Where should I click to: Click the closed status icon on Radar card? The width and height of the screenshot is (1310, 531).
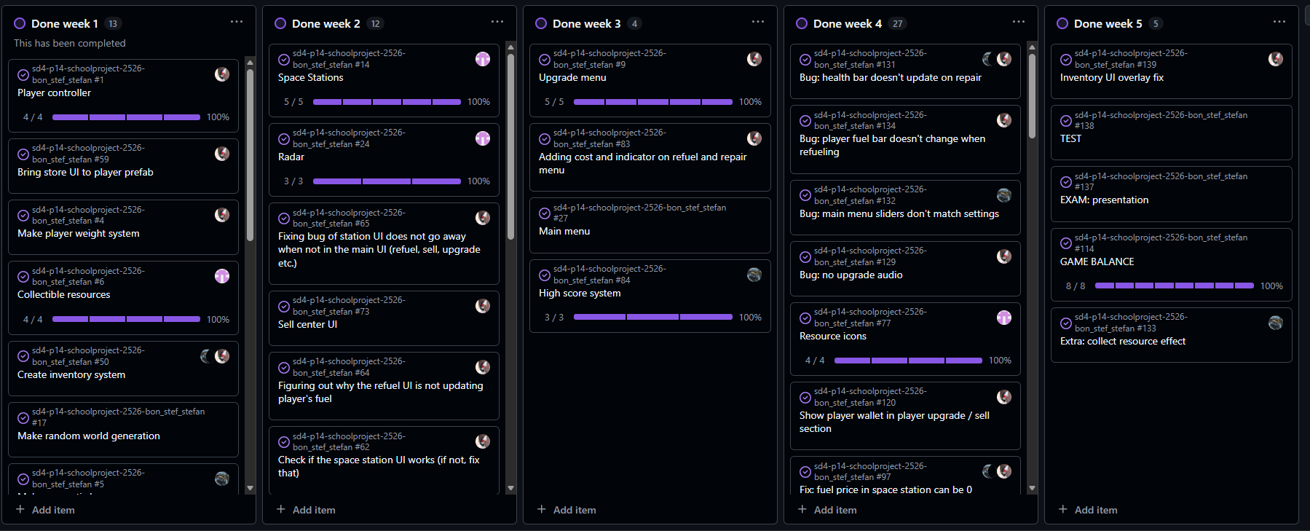284,139
